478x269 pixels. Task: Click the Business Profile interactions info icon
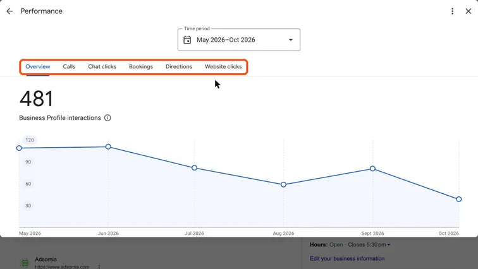coord(107,117)
